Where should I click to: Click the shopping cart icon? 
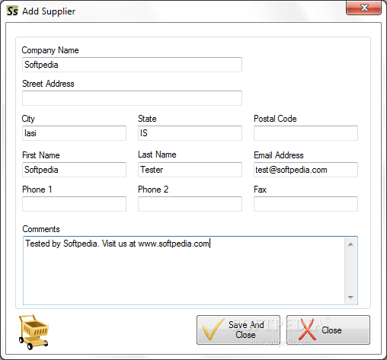34,332
